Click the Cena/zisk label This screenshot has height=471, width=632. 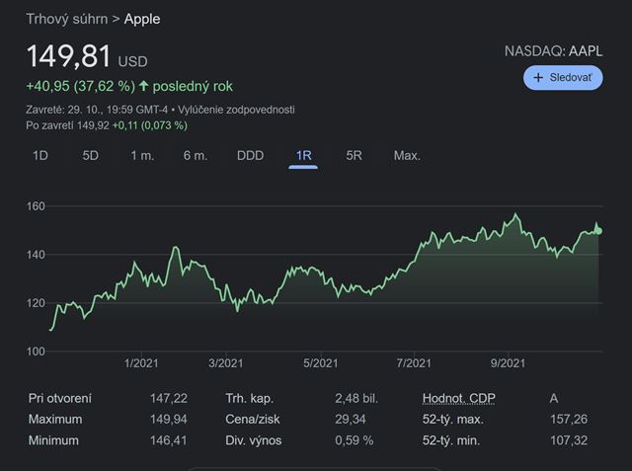click(x=253, y=420)
